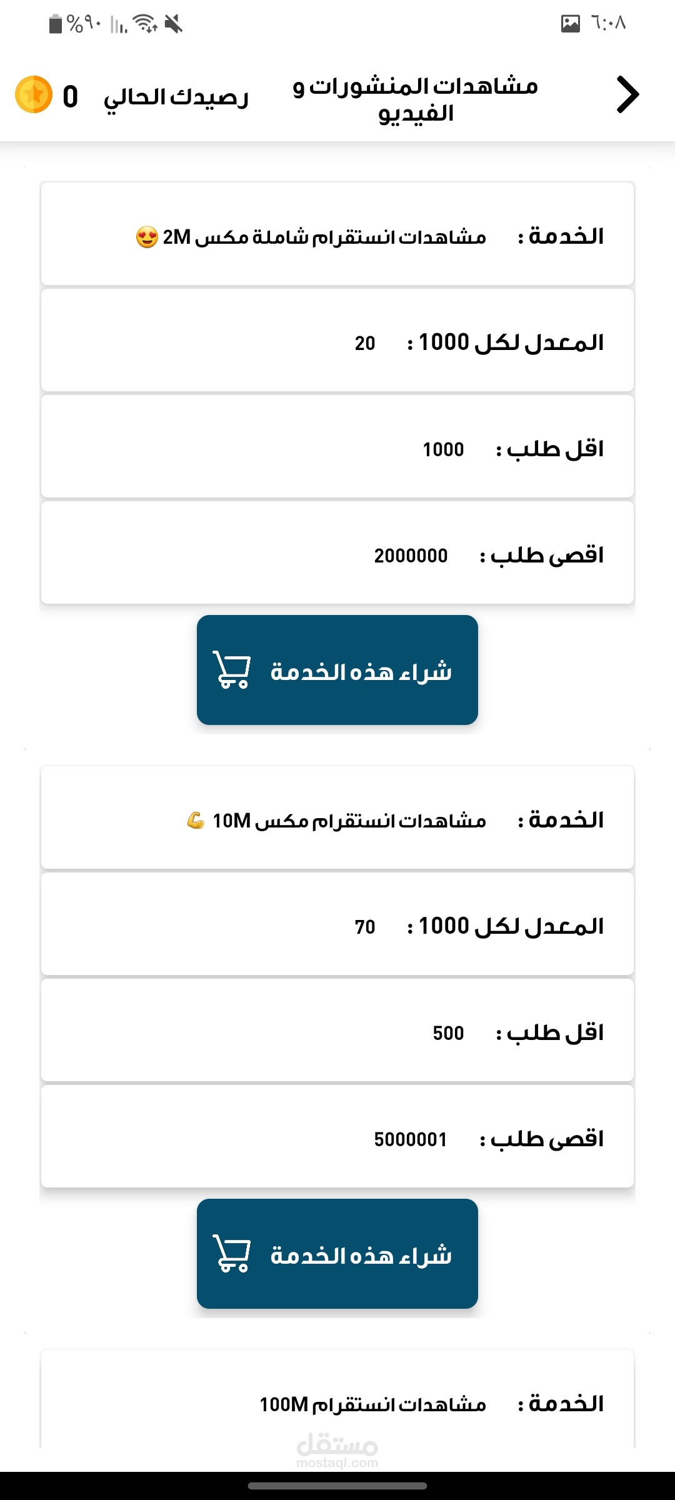Tap the rate per 1000 row showing 20
Viewport: 675px width, 1500px height.
coord(337,341)
